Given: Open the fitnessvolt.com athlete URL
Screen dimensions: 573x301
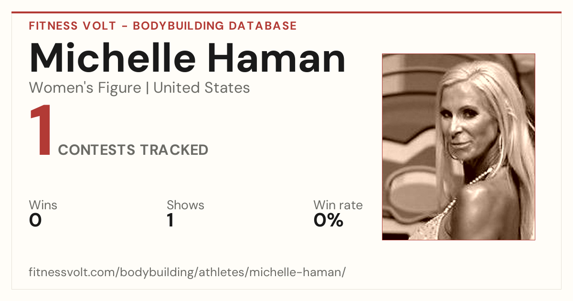Looking at the screenshot, I should pos(187,272).
